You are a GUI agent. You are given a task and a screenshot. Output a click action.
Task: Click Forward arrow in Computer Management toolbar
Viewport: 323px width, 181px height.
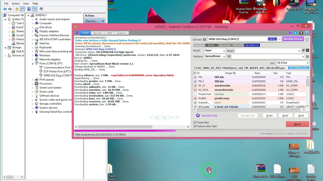tap(10, 9)
